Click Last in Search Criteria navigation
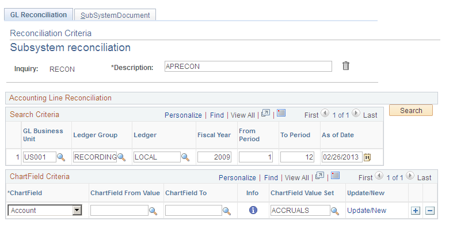This screenshot has width=453, height=229. tap(370, 115)
